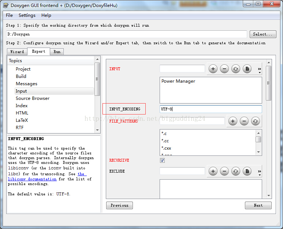Select the HTML topic
Image resolution: width=283 pixels, height=229 pixels.
(x=22, y=113)
